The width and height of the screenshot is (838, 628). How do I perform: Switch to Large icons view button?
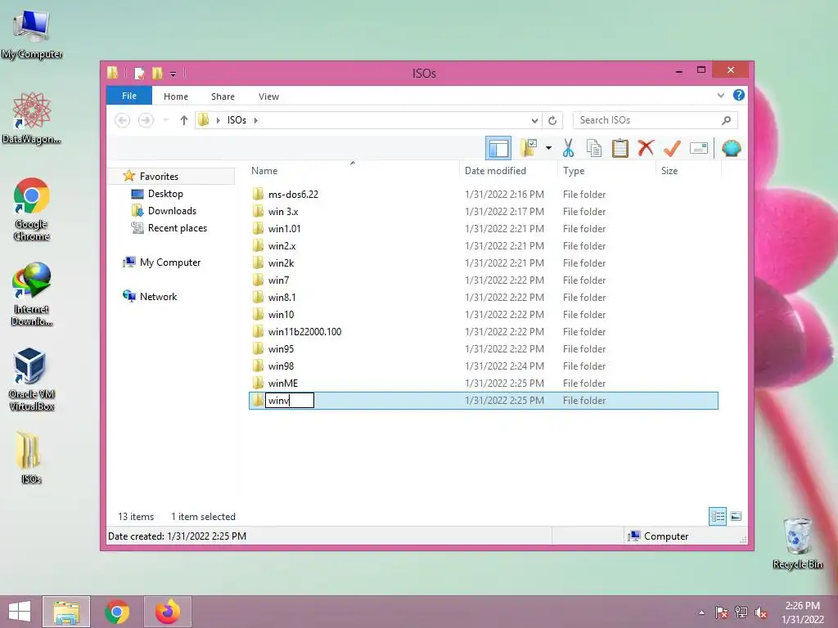[x=736, y=516]
